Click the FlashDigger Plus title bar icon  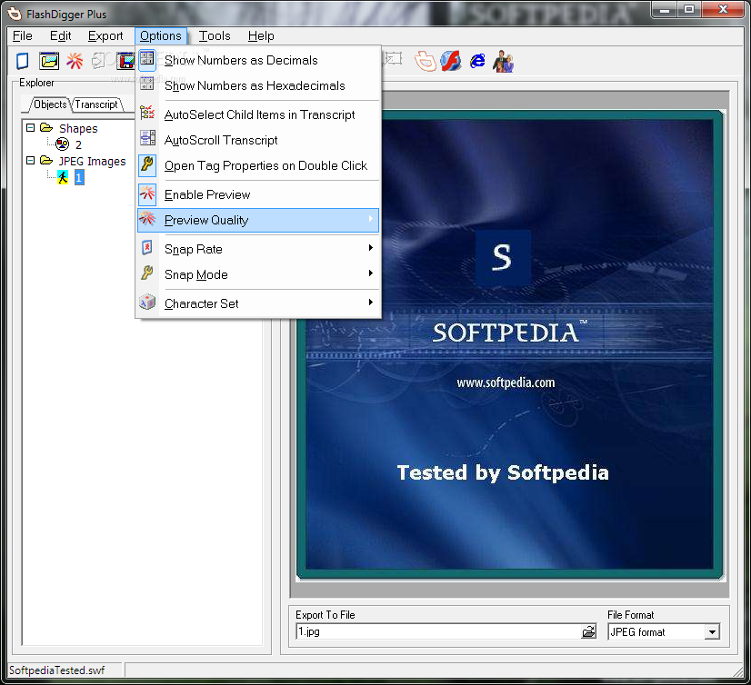click(x=15, y=14)
